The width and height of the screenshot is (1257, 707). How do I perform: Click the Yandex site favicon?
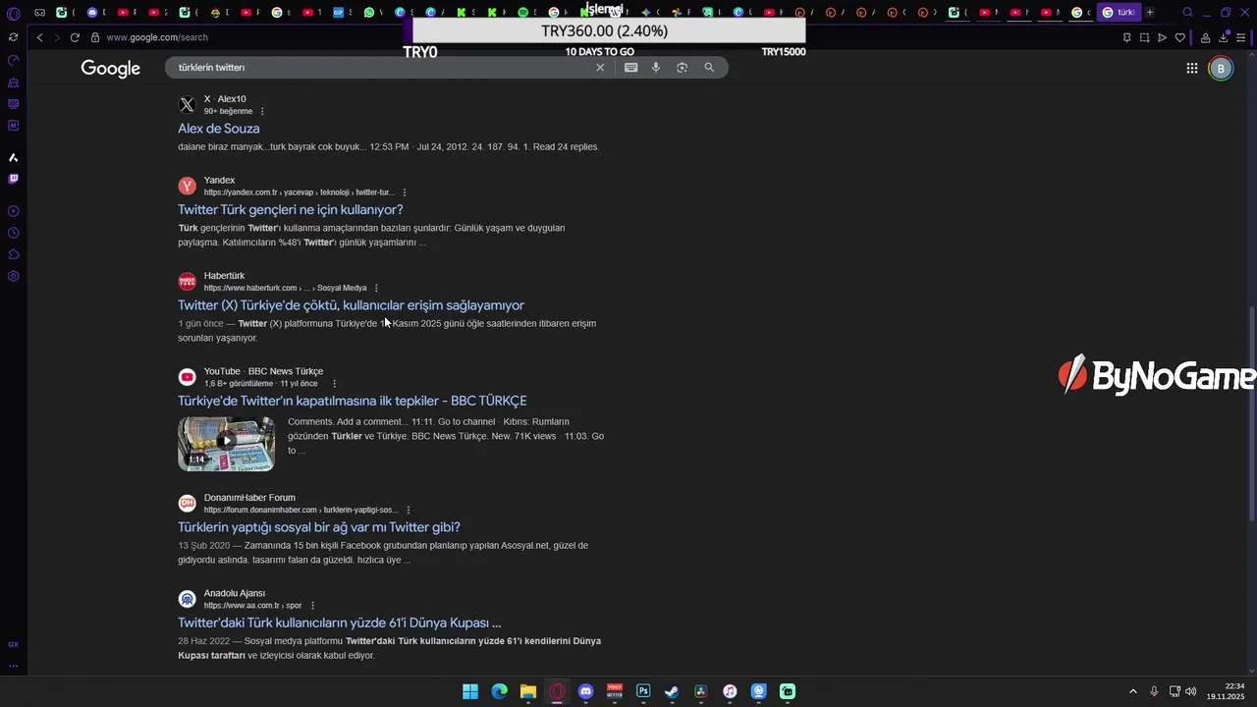point(187,187)
